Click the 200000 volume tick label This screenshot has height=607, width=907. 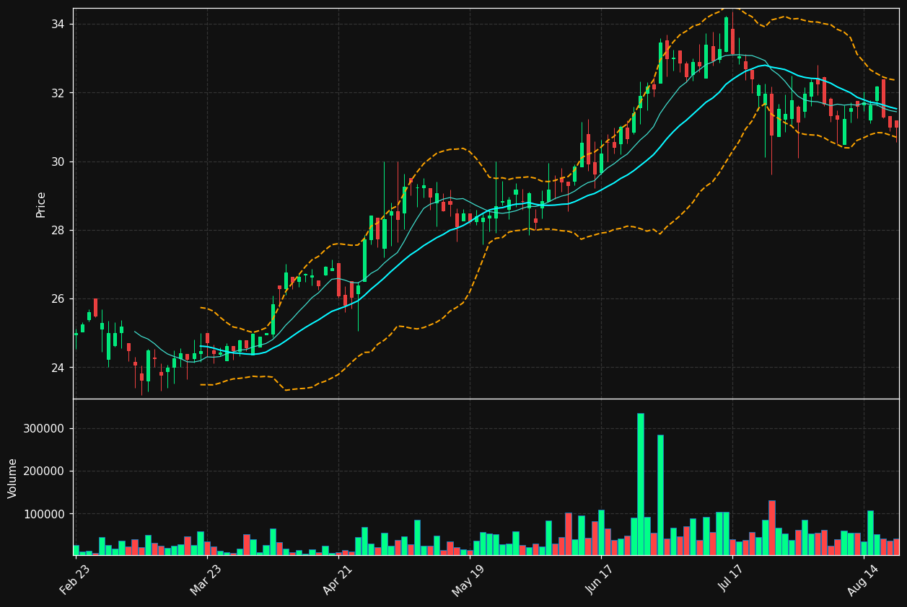click(45, 471)
